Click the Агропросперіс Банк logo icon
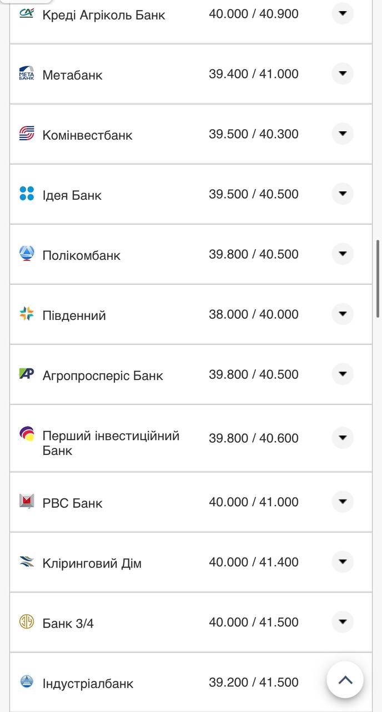Screen dimensions: 382x712 point(26,374)
